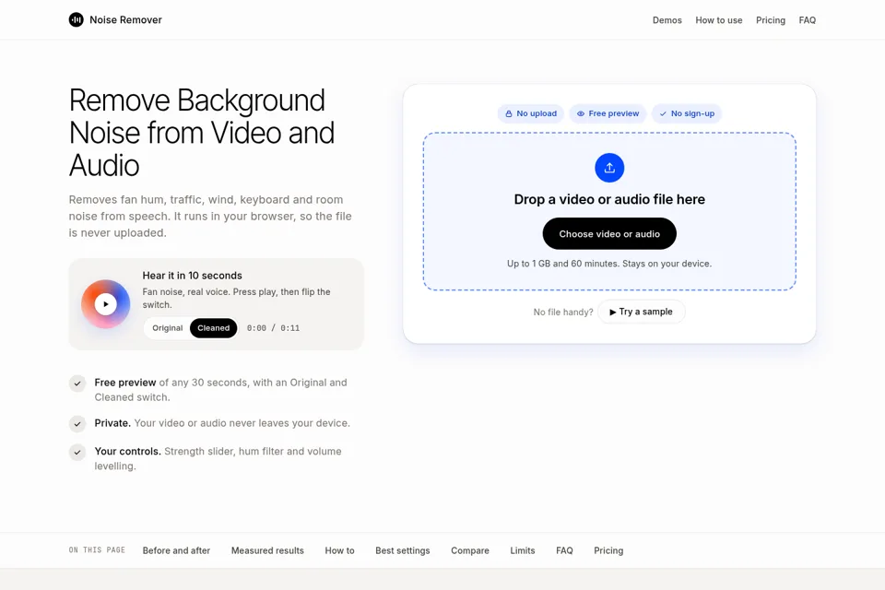Viewport: 885px width, 590px height.
Task: Click the 0:00 / 0:11 time readout
Action: 273,328
